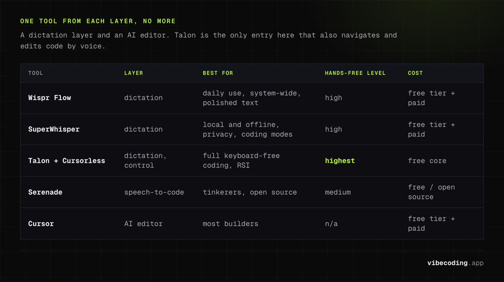Click the BEST FOR column header

pos(218,73)
